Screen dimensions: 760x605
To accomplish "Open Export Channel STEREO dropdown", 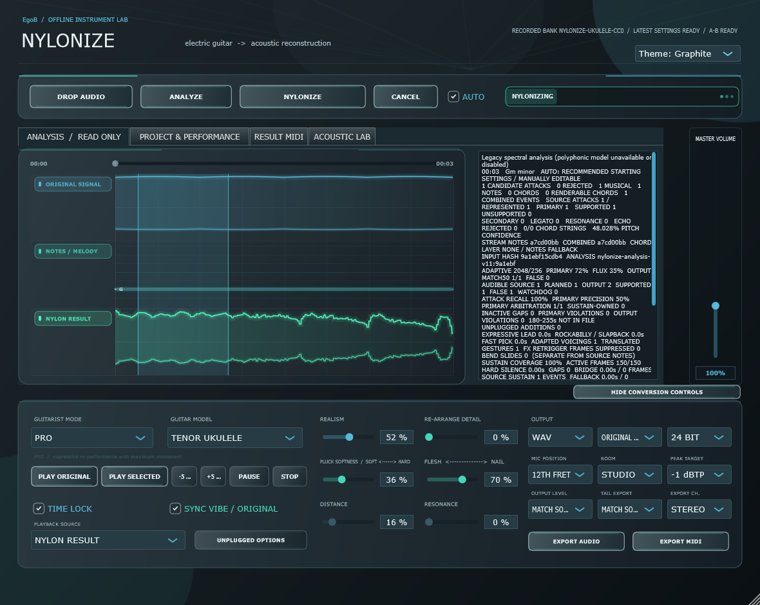I will [x=699, y=509].
